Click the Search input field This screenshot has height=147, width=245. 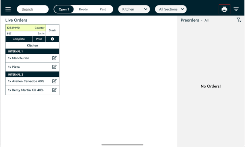[33, 9]
